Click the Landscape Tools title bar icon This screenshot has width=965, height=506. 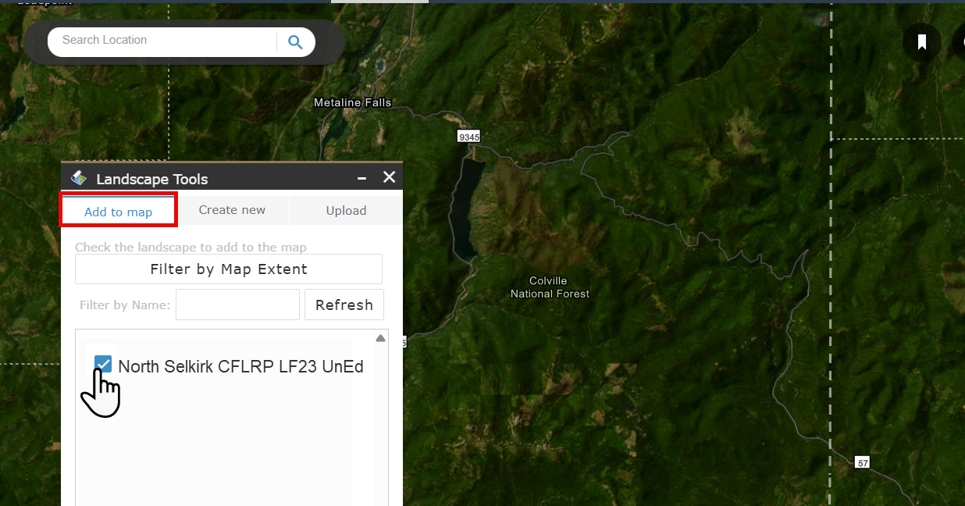click(79, 177)
